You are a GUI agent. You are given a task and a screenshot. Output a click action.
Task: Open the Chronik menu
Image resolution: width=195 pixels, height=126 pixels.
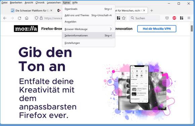click(x=40, y=2)
